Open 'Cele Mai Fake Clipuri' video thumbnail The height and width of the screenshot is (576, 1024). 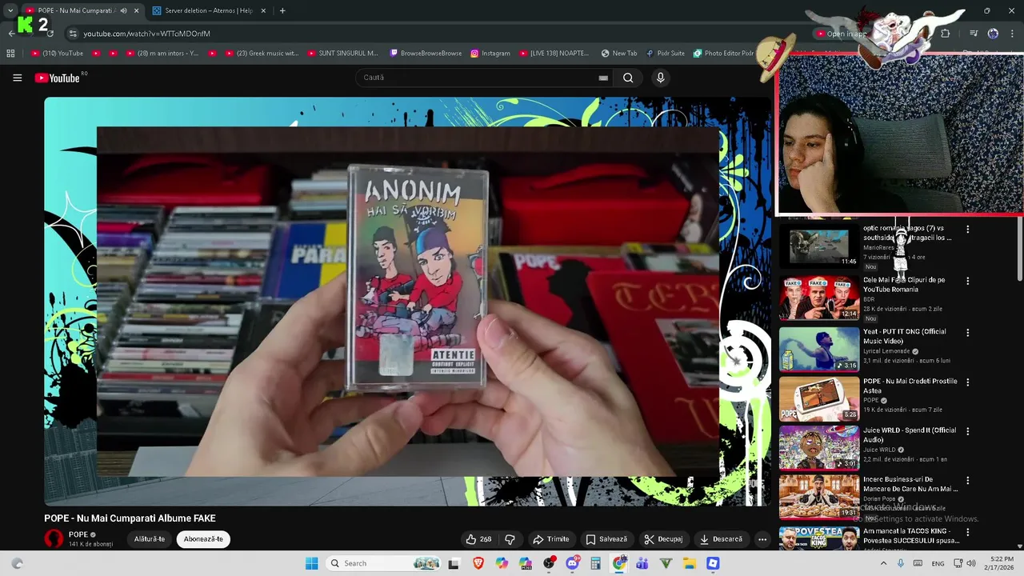coord(819,298)
